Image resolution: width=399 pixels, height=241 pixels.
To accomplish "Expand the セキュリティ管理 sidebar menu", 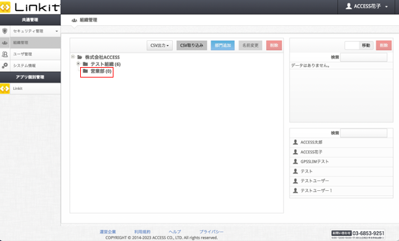I will 30,31.
